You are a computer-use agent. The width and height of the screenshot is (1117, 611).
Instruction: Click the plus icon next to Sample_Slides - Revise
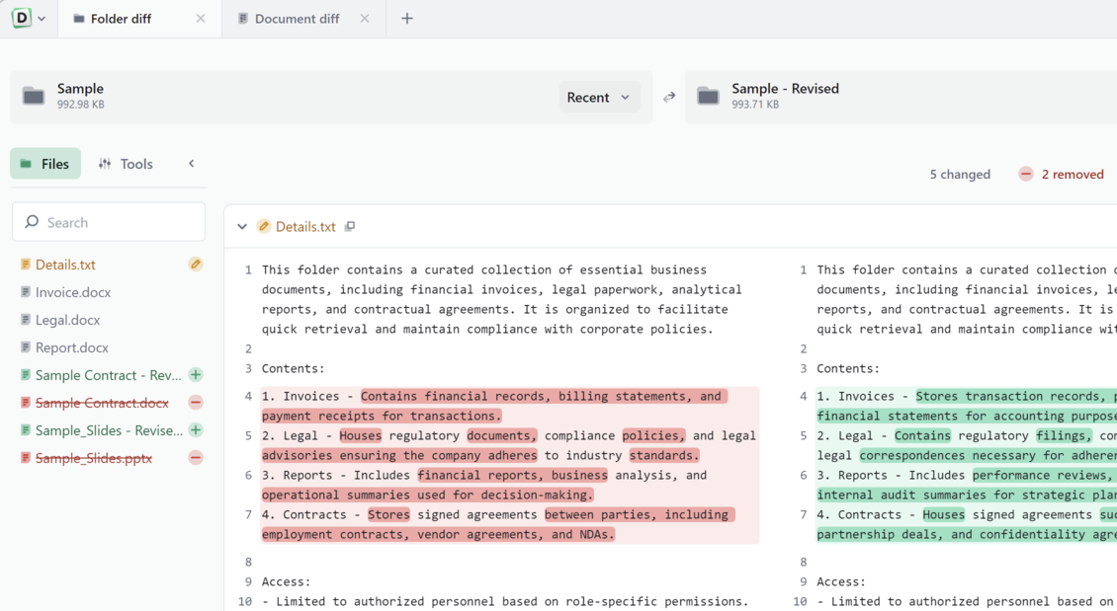click(196, 430)
